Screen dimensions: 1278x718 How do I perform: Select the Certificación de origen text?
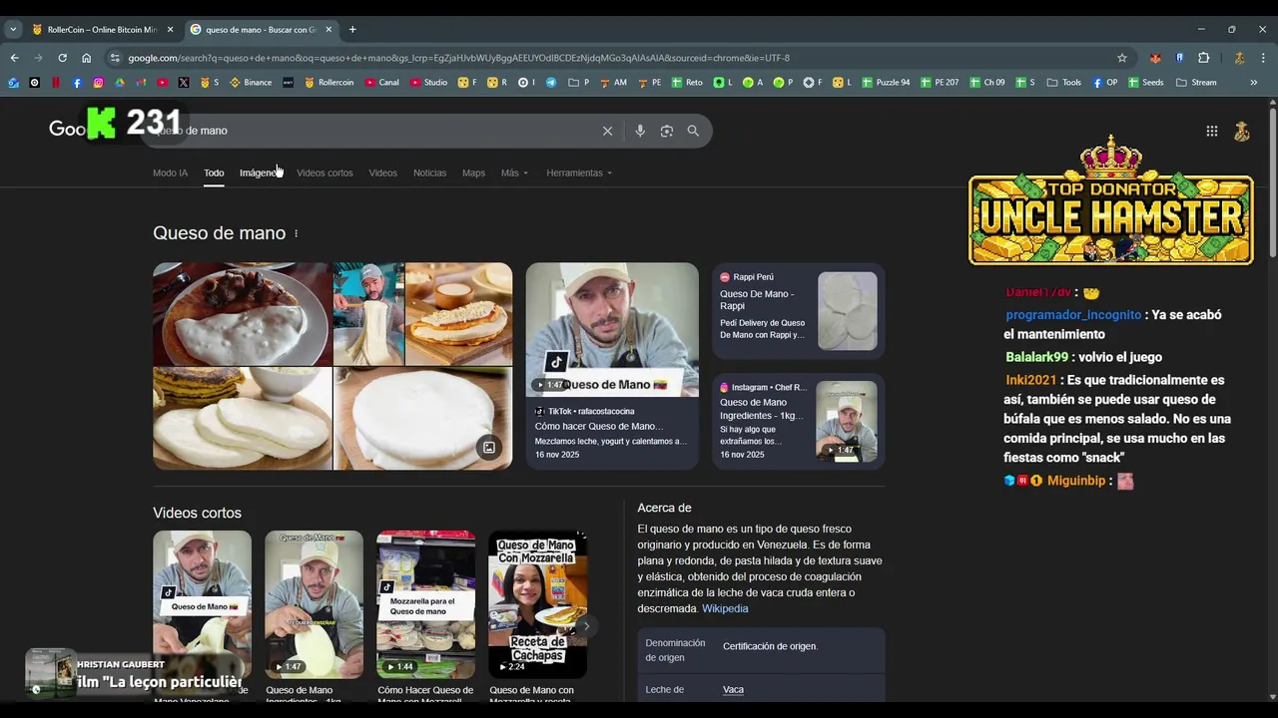[x=770, y=646]
